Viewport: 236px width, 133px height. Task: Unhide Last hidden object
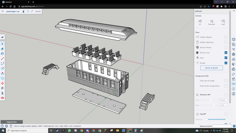[223, 22]
